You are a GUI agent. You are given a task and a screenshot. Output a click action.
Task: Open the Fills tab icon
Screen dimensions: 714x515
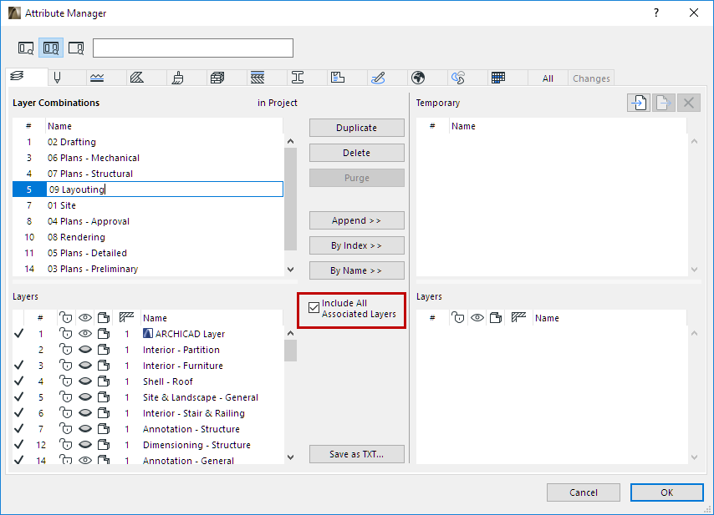(x=137, y=78)
